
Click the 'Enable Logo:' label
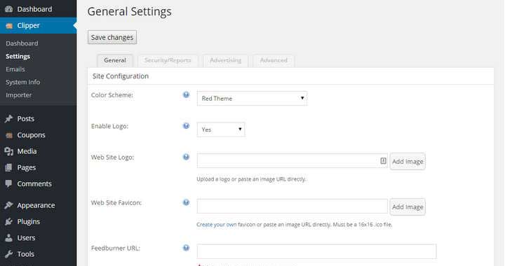point(110,126)
